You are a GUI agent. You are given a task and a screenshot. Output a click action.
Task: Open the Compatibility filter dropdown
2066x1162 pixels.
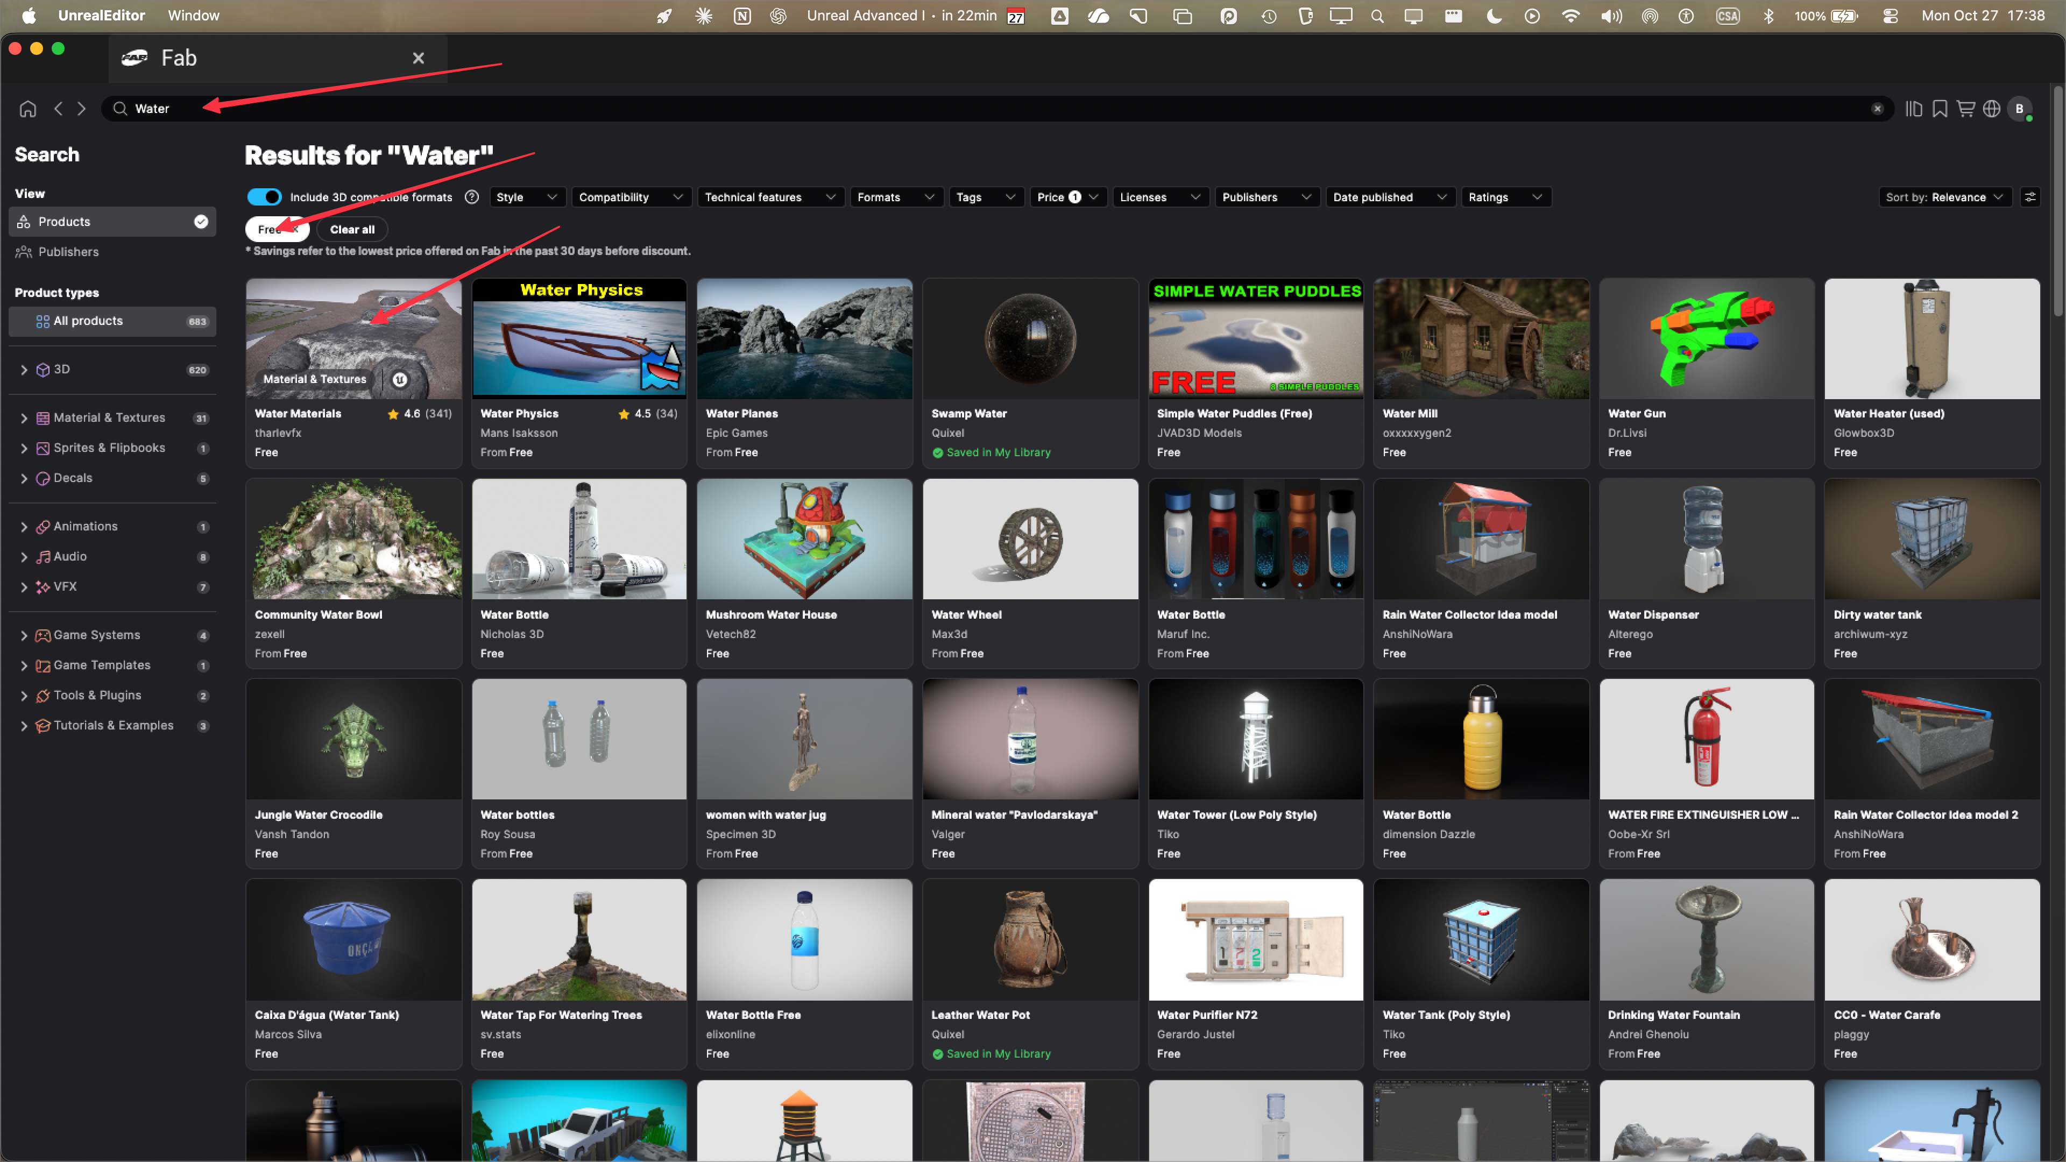[x=631, y=196]
